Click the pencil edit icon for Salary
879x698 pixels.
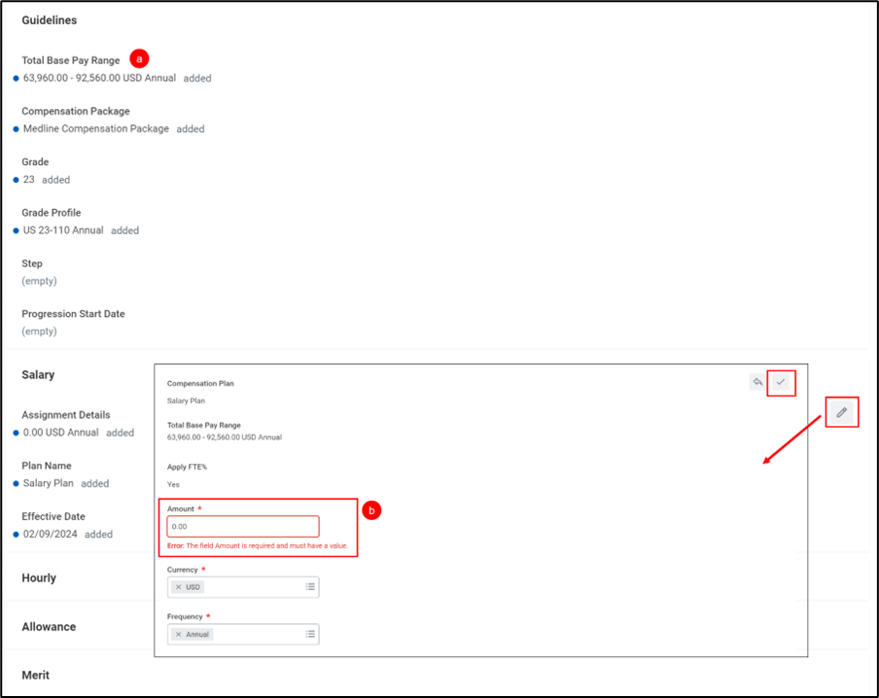coord(841,412)
